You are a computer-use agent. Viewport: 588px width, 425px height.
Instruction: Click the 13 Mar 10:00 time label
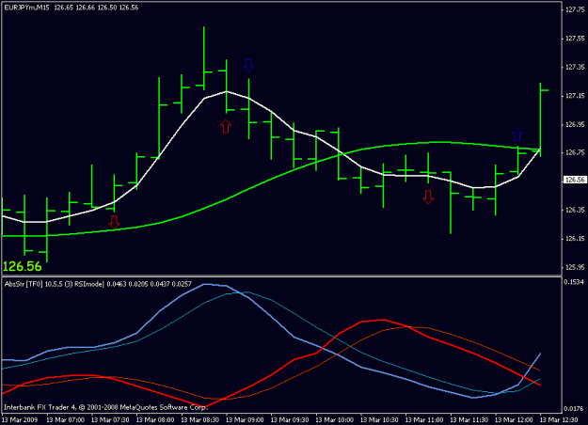click(335, 419)
